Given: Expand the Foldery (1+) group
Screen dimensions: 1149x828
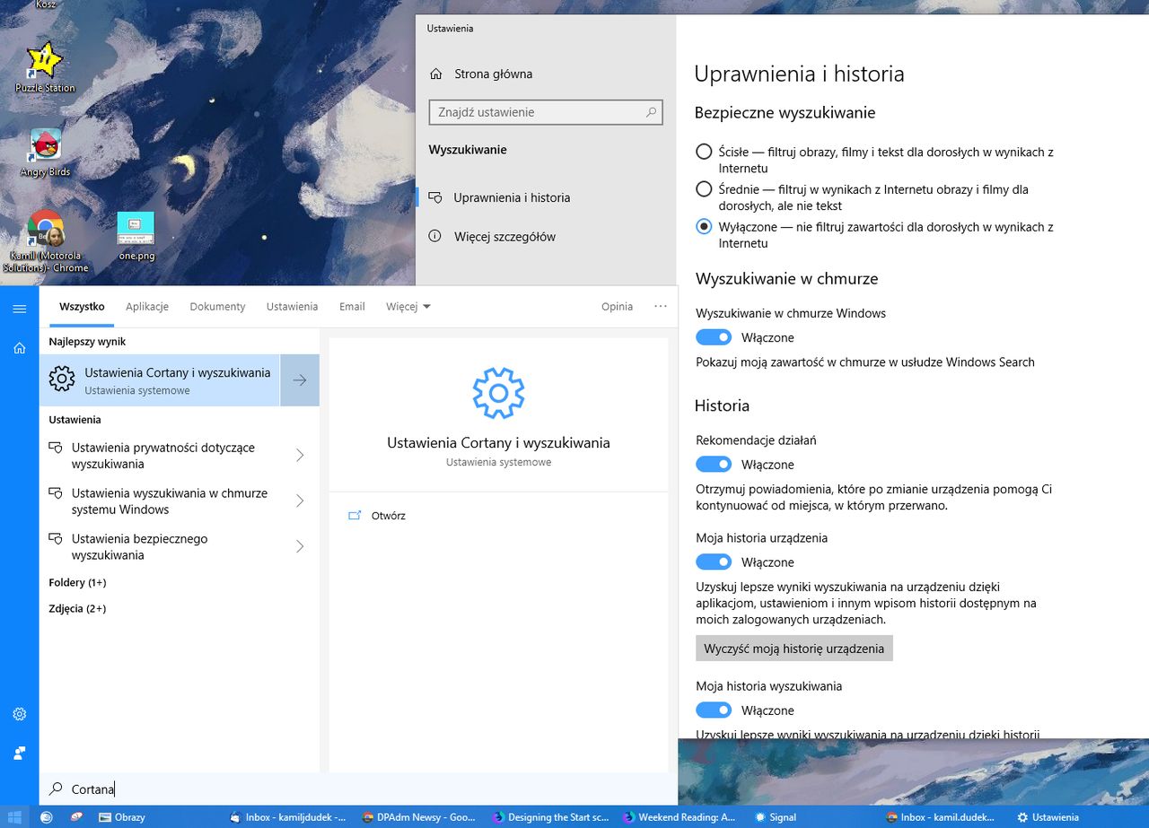Looking at the screenshot, I should [77, 582].
